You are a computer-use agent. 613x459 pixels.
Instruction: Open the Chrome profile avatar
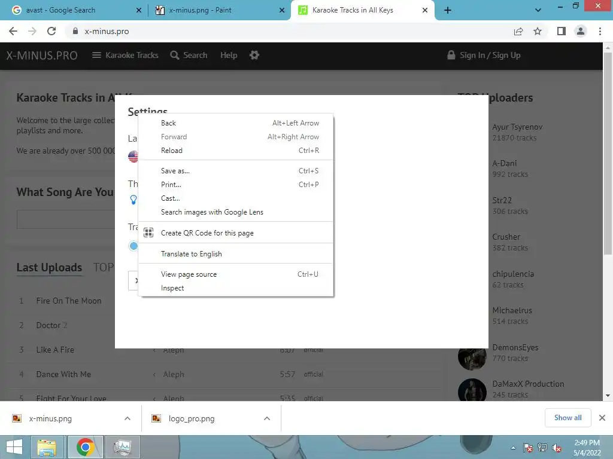(x=581, y=31)
